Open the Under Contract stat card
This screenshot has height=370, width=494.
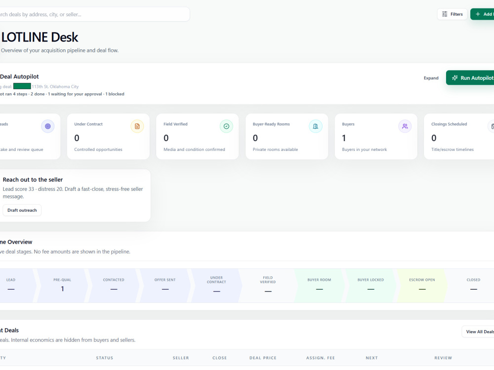pos(108,137)
